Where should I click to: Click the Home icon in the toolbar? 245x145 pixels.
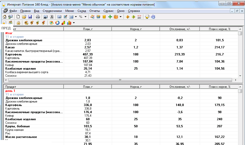coord(4,17)
